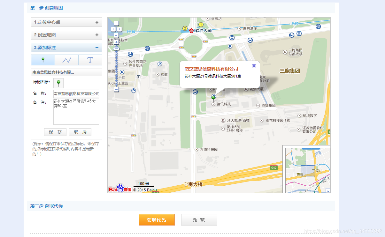
Task: Select the polyline drawing tool tab
Action: pos(67,60)
